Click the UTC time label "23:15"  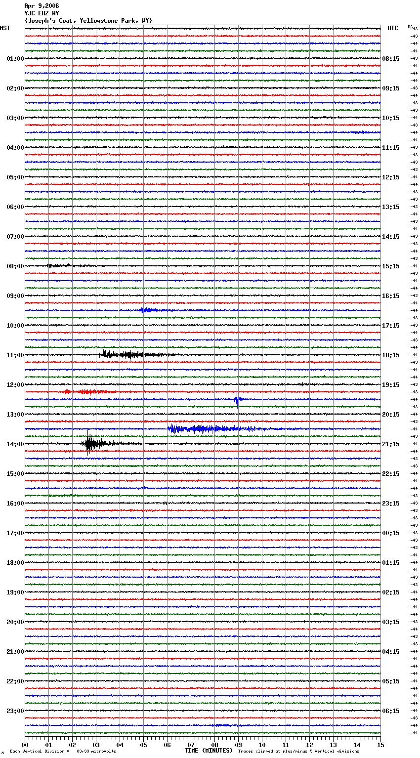(391, 504)
